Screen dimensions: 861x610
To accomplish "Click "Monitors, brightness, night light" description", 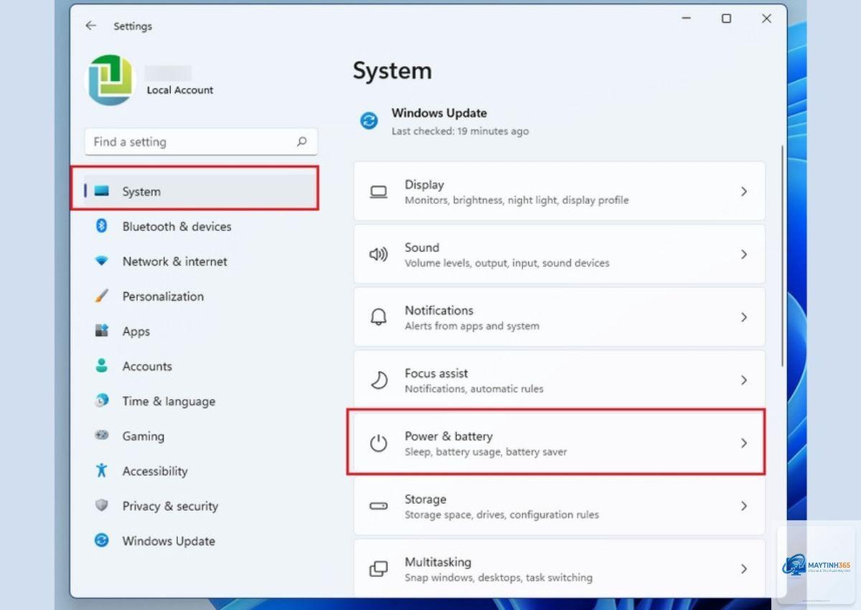I will [x=517, y=200].
